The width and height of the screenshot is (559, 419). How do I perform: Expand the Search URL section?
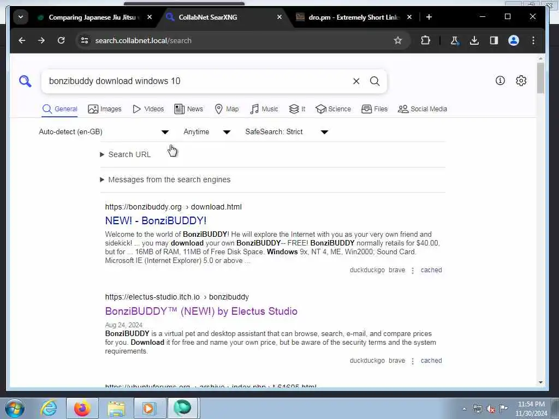tap(126, 154)
